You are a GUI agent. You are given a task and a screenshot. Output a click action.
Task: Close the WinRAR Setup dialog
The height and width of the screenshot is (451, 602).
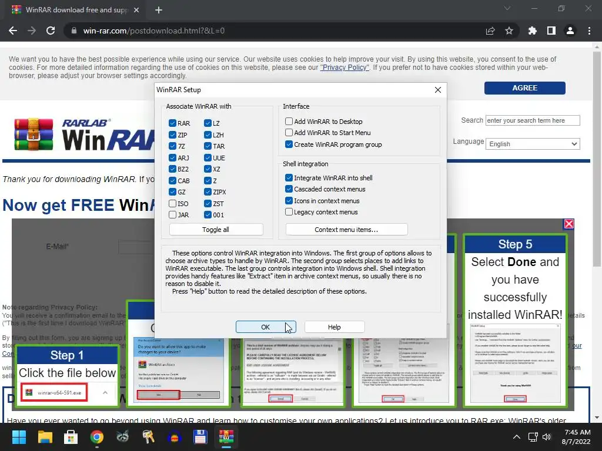point(437,90)
